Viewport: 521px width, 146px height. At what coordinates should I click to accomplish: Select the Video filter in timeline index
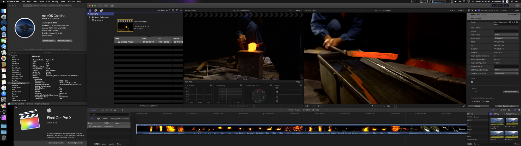click(104, 144)
